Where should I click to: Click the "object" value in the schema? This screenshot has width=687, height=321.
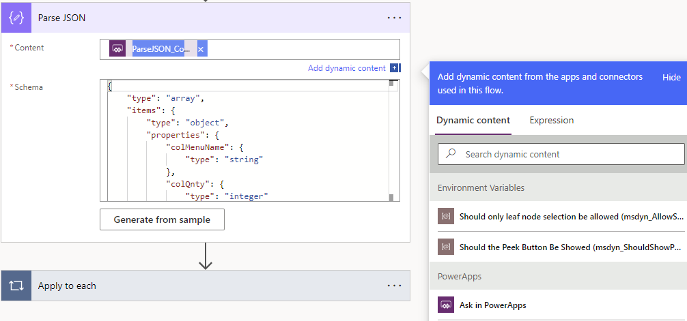[205, 123]
